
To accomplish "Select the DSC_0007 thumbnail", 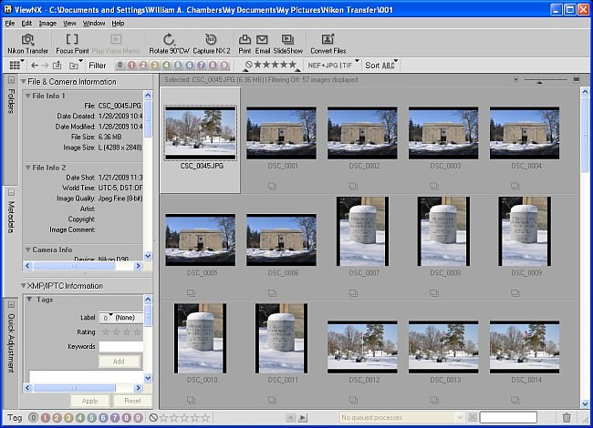I will coord(362,230).
